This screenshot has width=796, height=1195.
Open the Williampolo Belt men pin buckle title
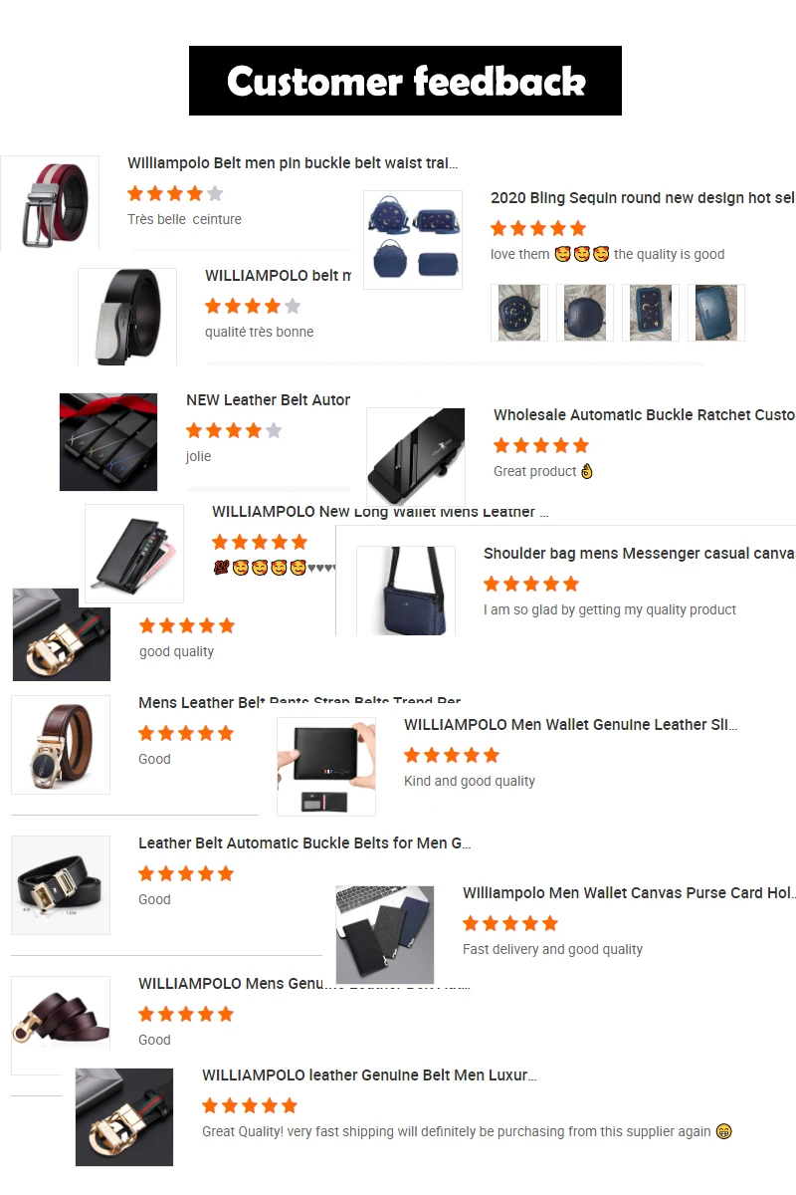coord(293,163)
